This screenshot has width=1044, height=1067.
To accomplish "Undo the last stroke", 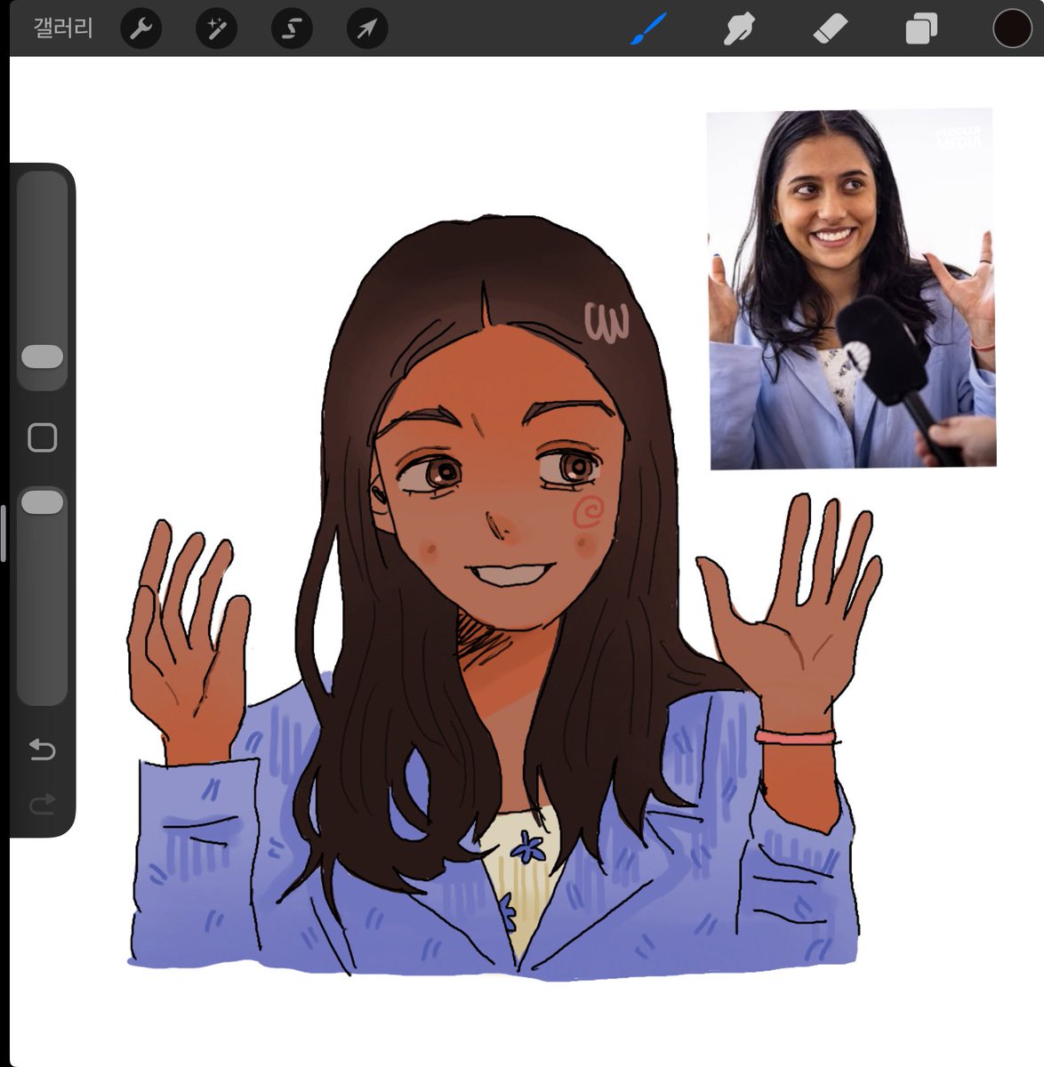I will click(42, 750).
